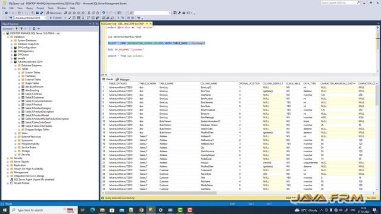Click the Task View taskbar icon

(83, 210)
